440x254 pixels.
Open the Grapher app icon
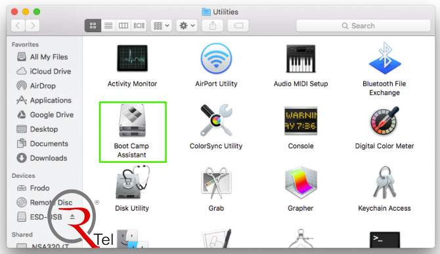coord(301,182)
